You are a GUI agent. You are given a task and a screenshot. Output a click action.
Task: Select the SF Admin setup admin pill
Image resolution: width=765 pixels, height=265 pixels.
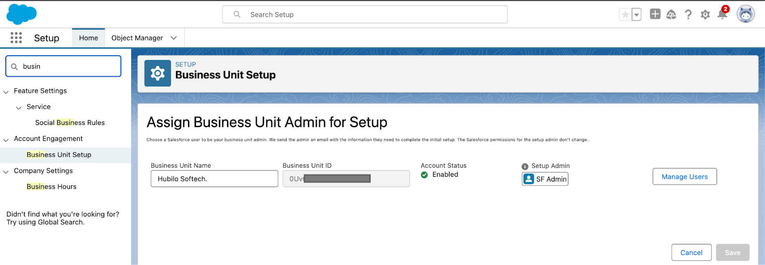point(545,179)
